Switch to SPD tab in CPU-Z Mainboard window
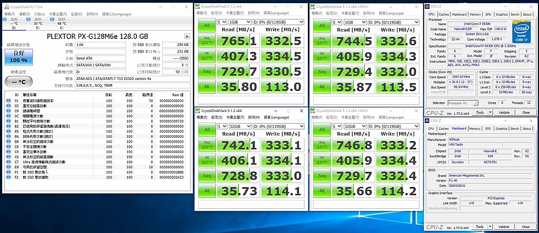The height and width of the screenshot is (233, 539). [x=488, y=128]
